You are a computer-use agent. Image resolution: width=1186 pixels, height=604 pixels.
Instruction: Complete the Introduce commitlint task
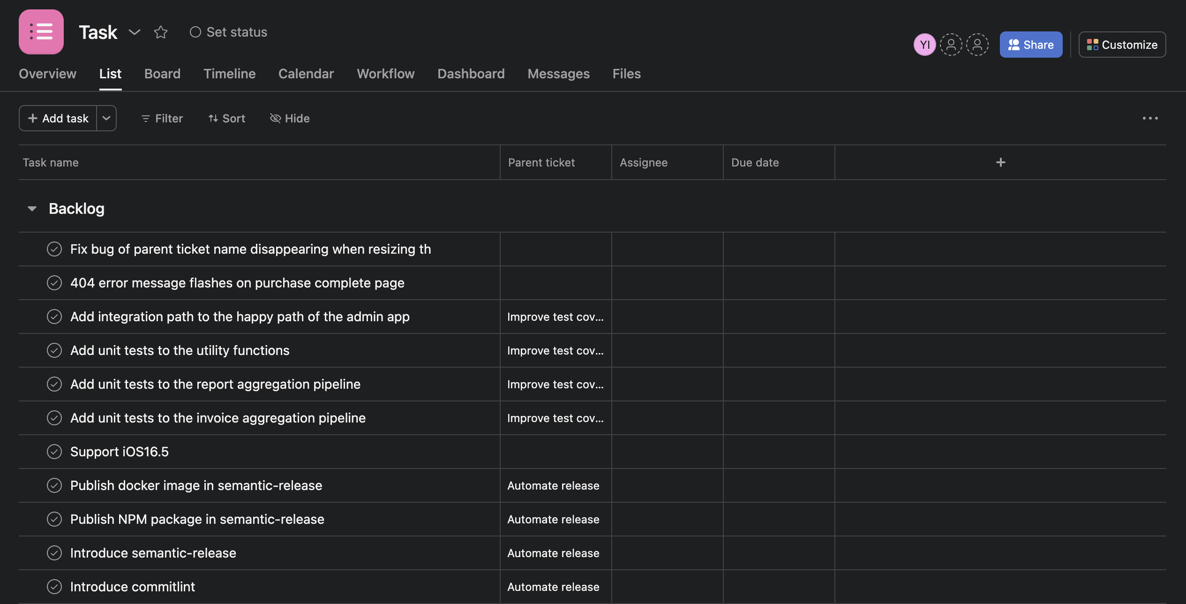[x=54, y=586]
